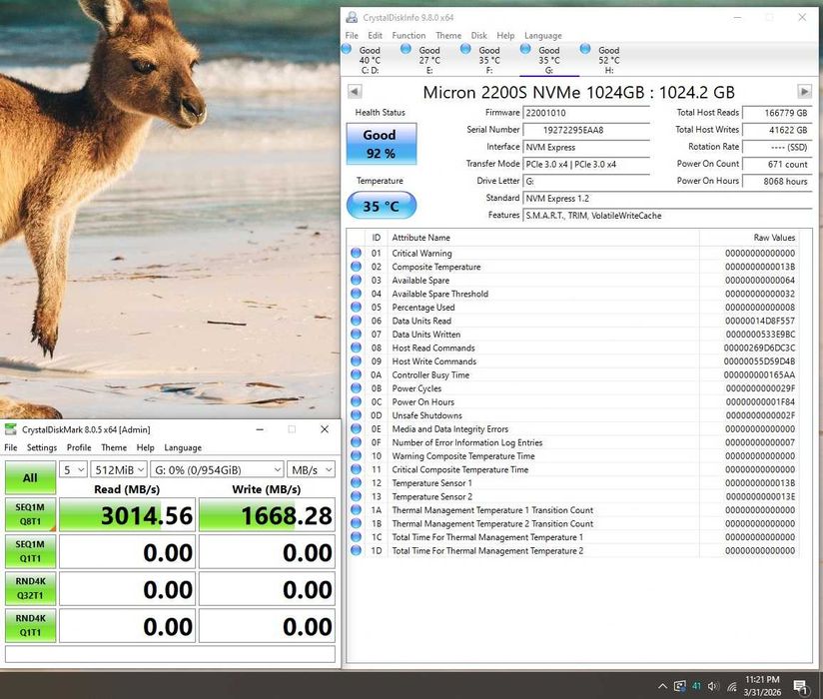The image size is (823, 699).
Task: Click the Firmware value field 22001010
Action: click(x=586, y=113)
